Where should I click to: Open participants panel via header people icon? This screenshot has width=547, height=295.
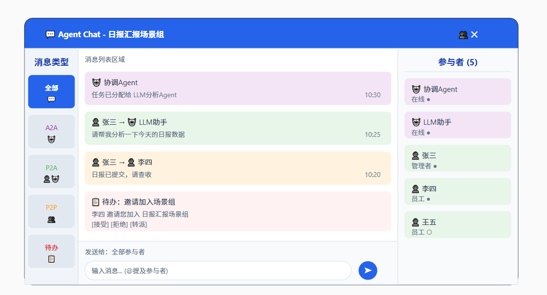(463, 35)
